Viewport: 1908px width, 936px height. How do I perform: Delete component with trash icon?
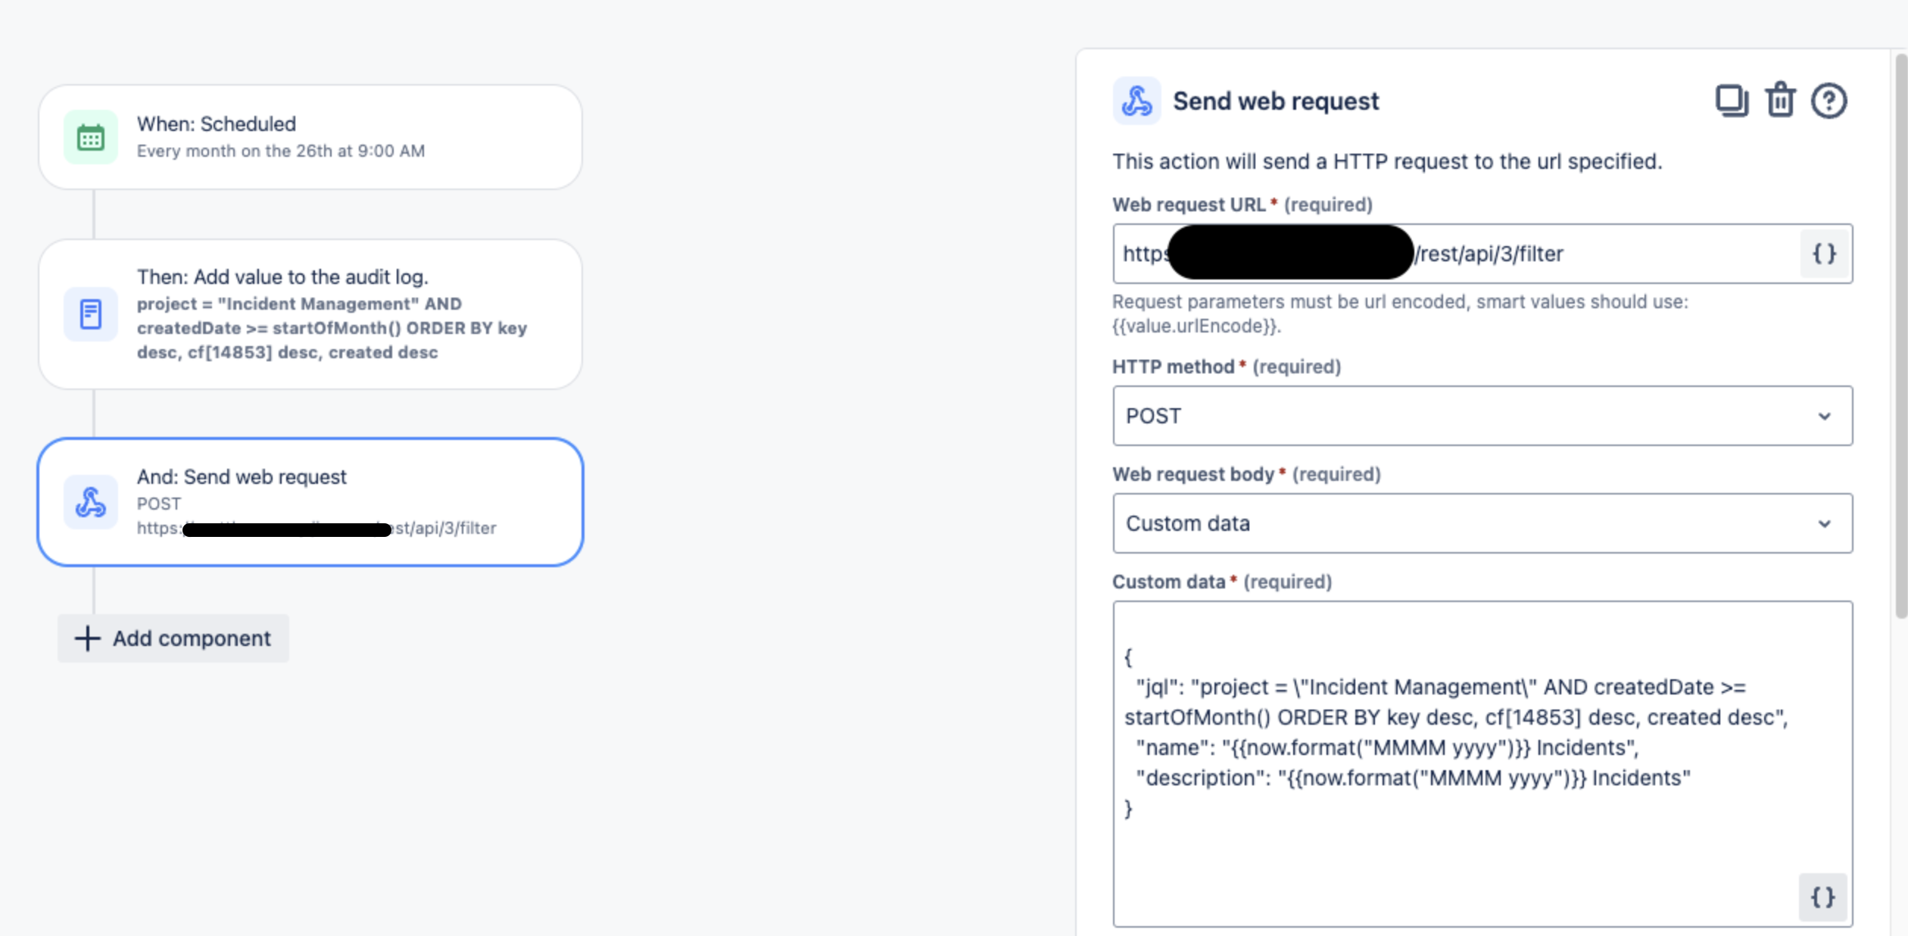[1780, 100]
